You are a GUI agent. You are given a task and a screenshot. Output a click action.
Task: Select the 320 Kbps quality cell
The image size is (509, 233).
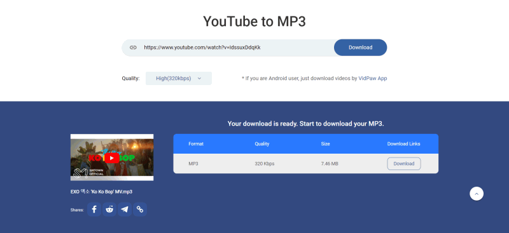tap(265, 164)
